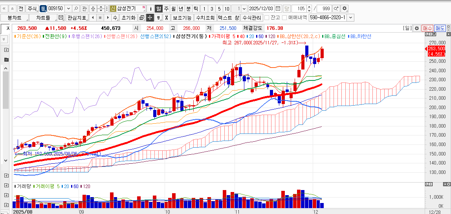
Task: Open the period multiplier dropdown arrow
Action: 244,8
